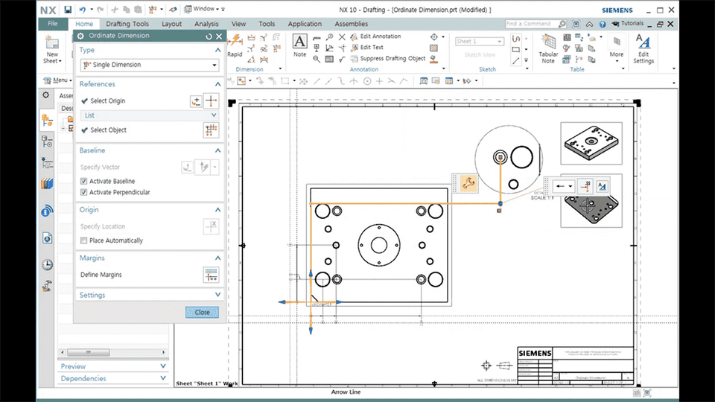Open Edit Settings tool
This screenshot has height=402, width=715.
[643, 49]
